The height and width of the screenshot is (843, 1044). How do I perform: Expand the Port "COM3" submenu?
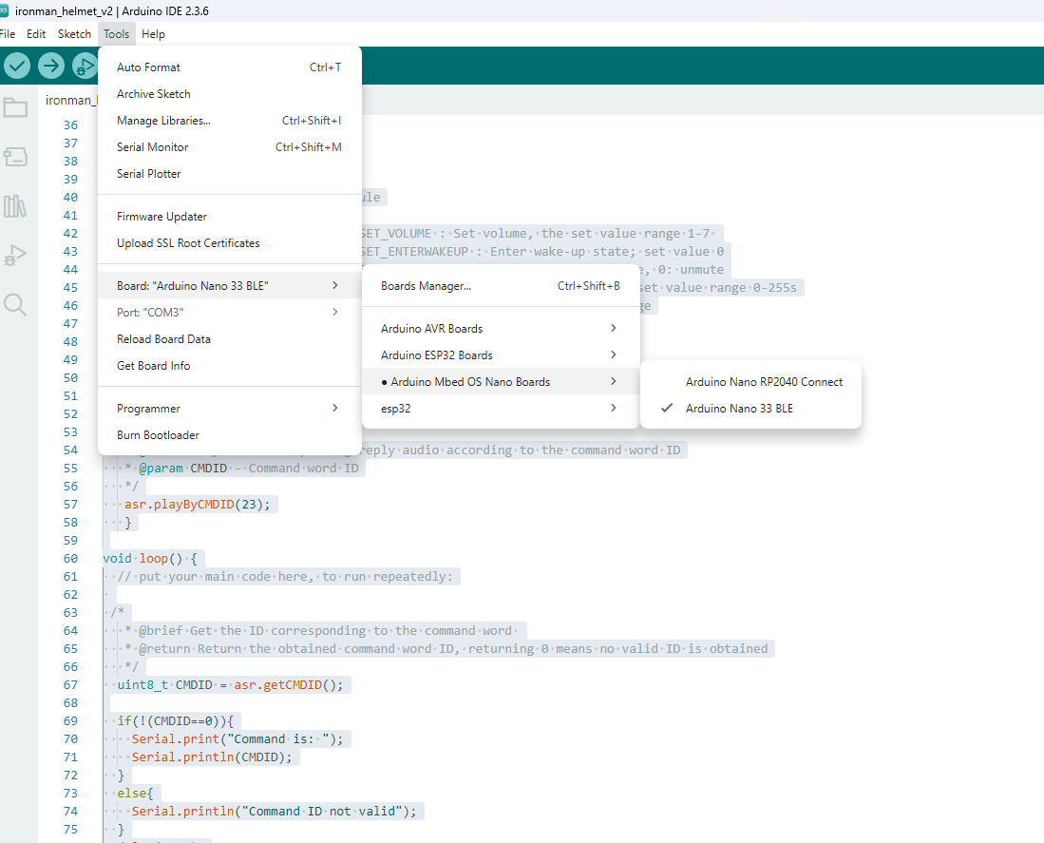[x=230, y=313]
